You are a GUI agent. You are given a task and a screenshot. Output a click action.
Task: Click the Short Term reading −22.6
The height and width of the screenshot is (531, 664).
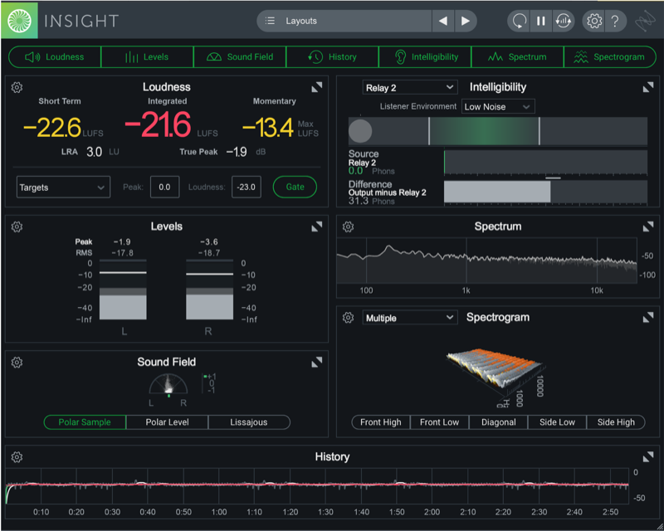(52, 127)
